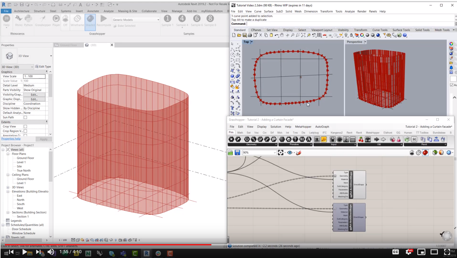The height and width of the screenshot is (258, 457).
Task: Click the YouTube play button
Action: pos(24,252)
